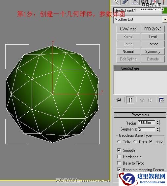Open Configure Modifier Sets icon
The height and width of the screenshot is (186, 167).
[162, 100]
